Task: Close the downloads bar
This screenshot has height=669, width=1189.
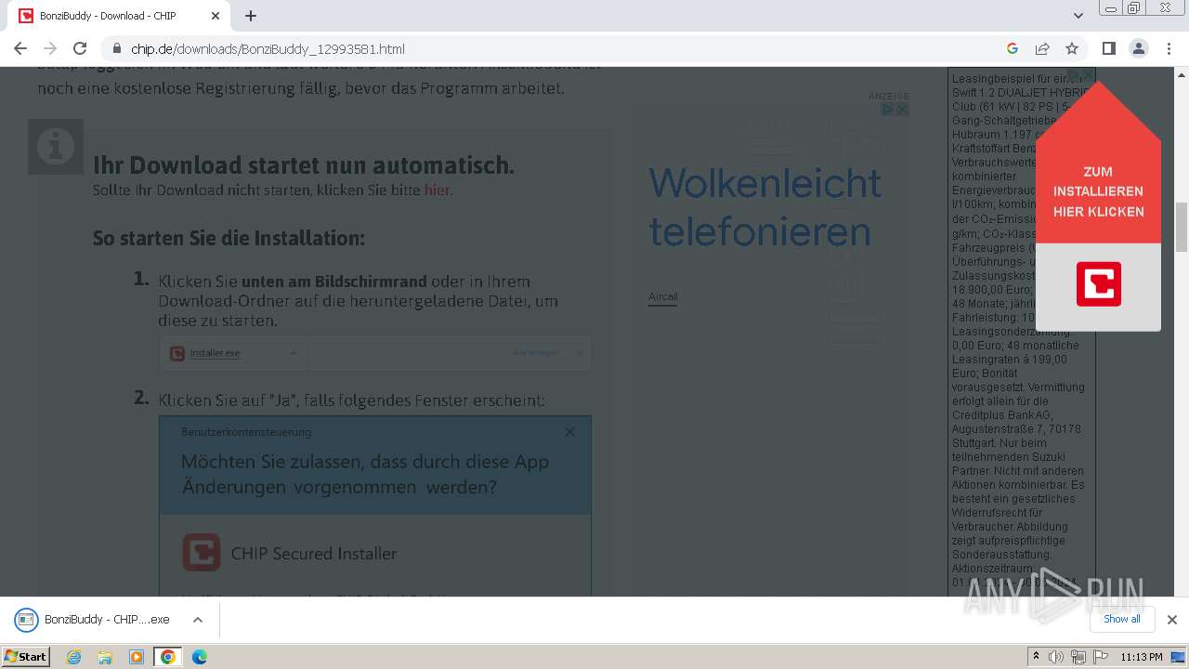Action: [1171, 620]
